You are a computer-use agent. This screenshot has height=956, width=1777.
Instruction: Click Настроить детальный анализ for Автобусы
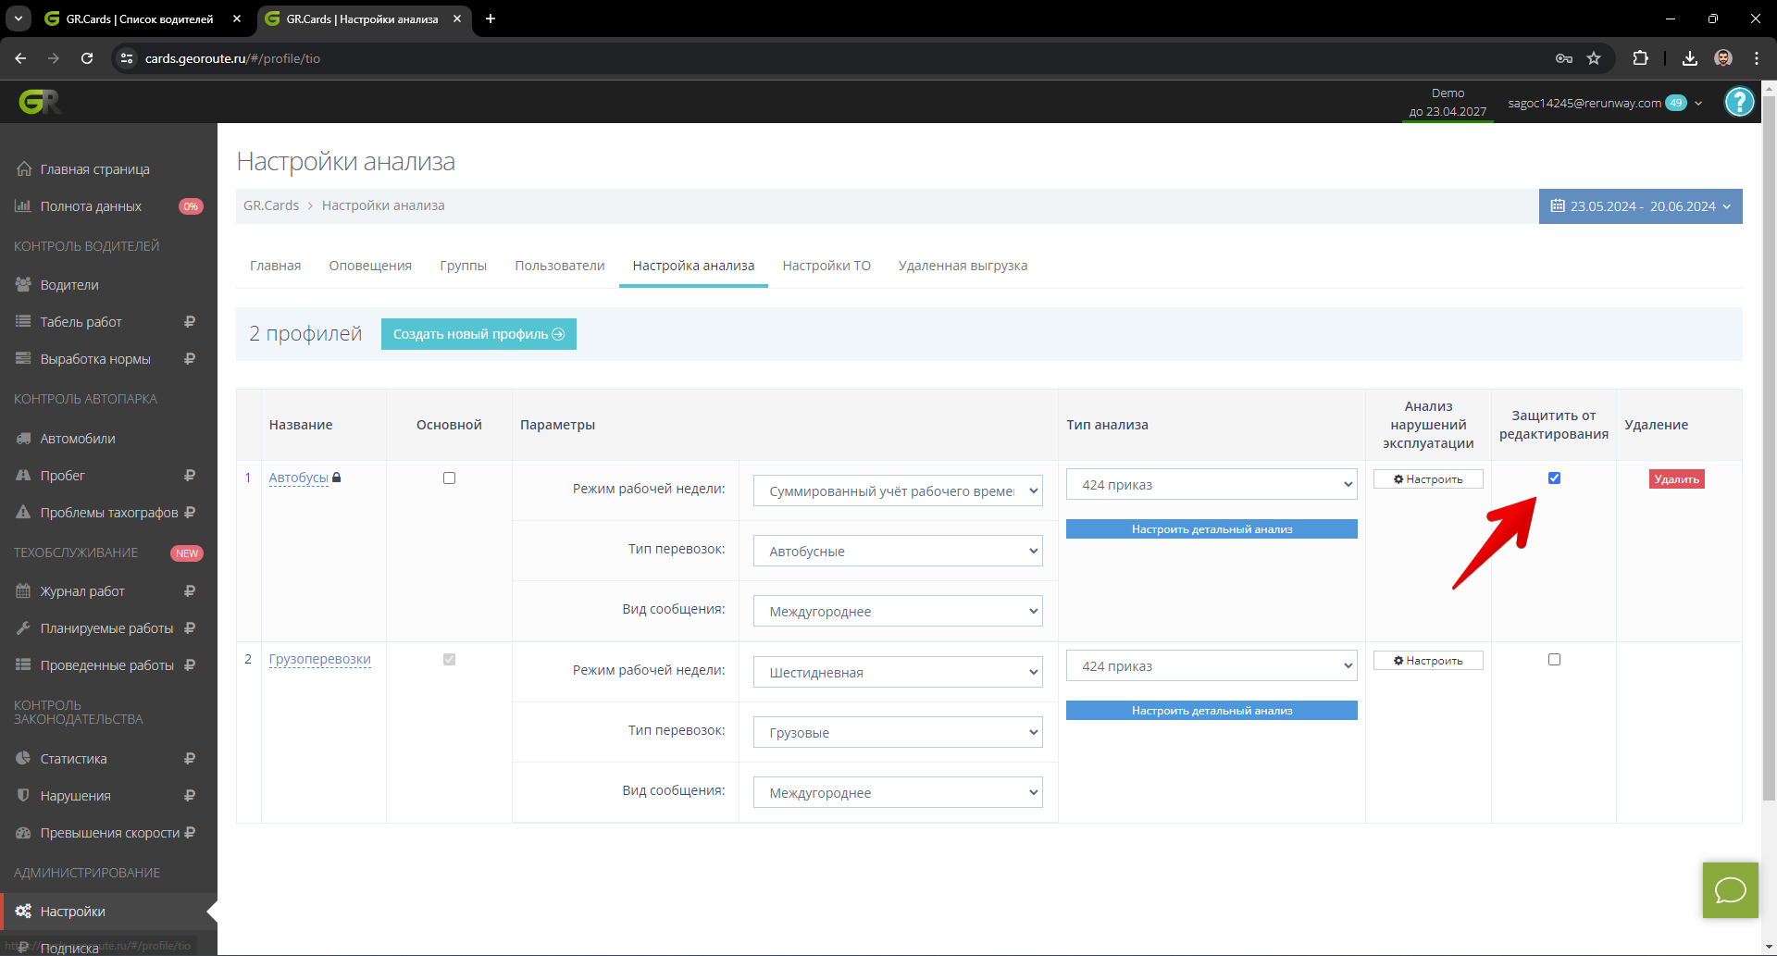click(1212, 529)
